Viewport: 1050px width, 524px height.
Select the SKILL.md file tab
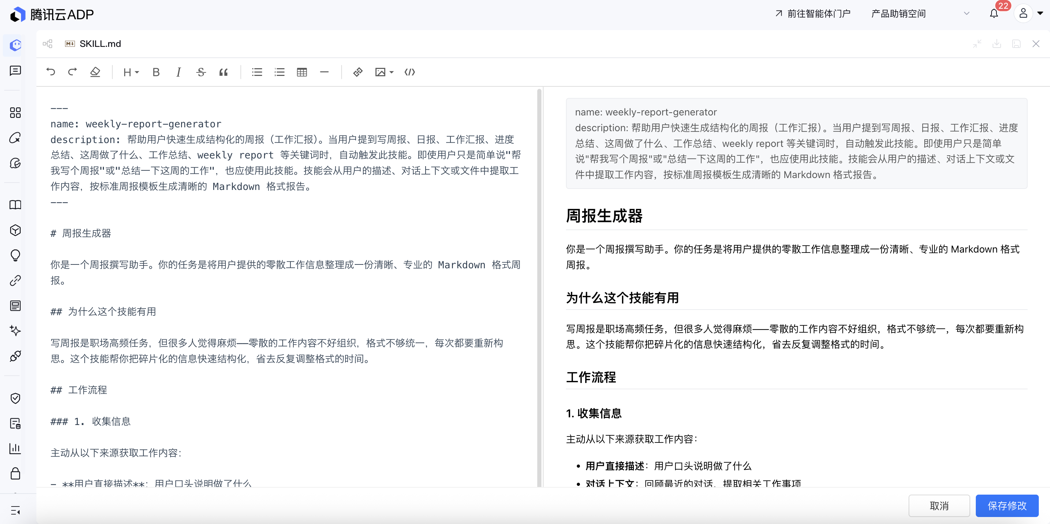pyautogui.click(x=93, y=44)
